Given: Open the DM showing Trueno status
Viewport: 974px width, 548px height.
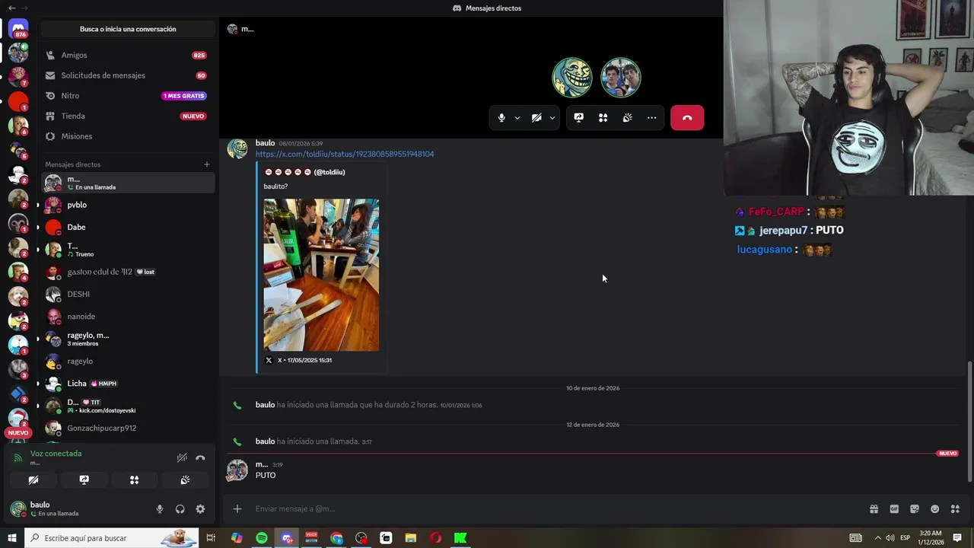Looking at the screenshot, I should [128, 250].
